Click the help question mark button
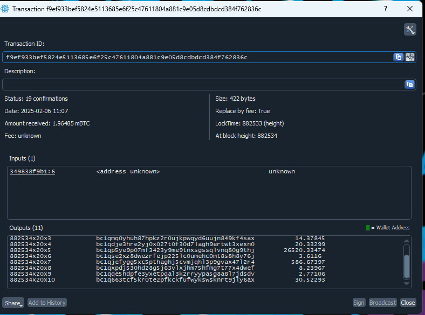 click(x=386, y=9)
